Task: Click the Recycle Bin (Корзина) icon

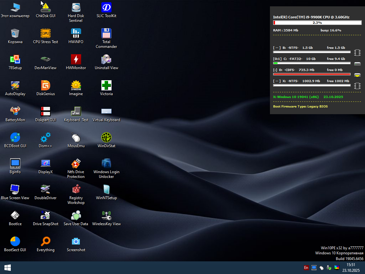Action: click(15, 33)
